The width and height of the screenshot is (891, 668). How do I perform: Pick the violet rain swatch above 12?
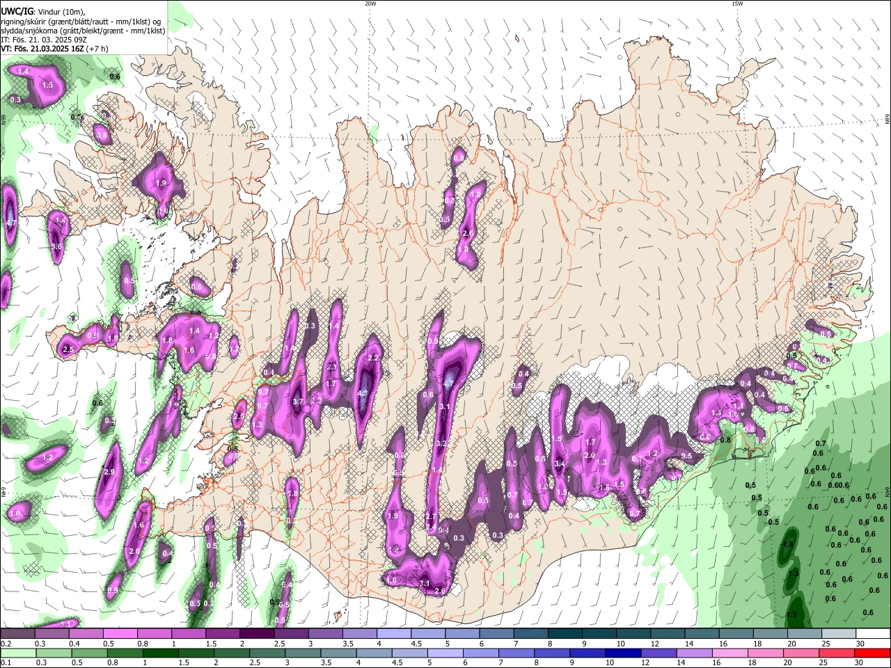click(658, 653)
